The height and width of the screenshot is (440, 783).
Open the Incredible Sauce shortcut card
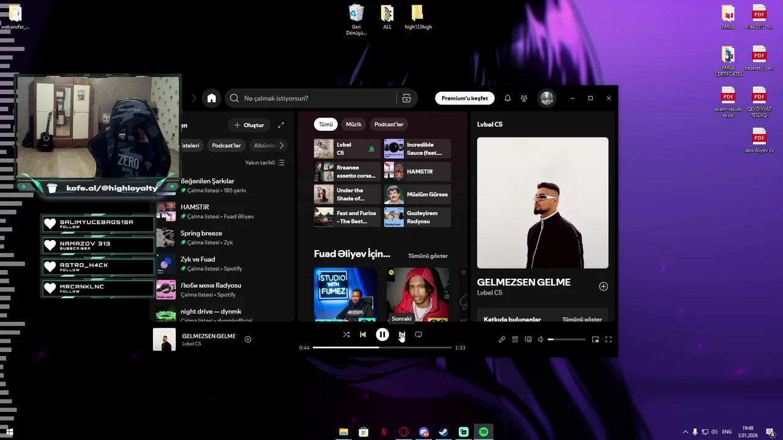coord(417,148)
